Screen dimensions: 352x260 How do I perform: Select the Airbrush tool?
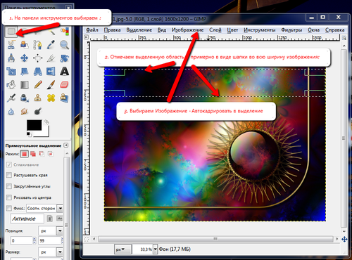[11, 98]
